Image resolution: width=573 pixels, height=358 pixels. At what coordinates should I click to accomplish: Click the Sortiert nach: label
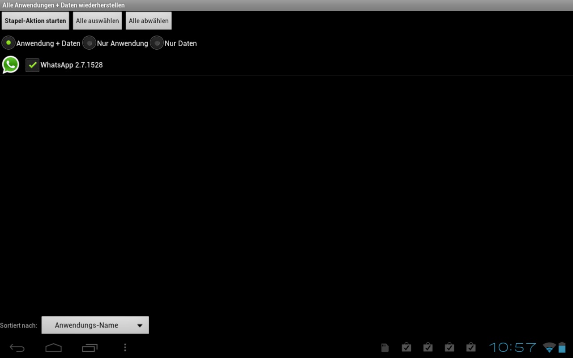point(19,325)
